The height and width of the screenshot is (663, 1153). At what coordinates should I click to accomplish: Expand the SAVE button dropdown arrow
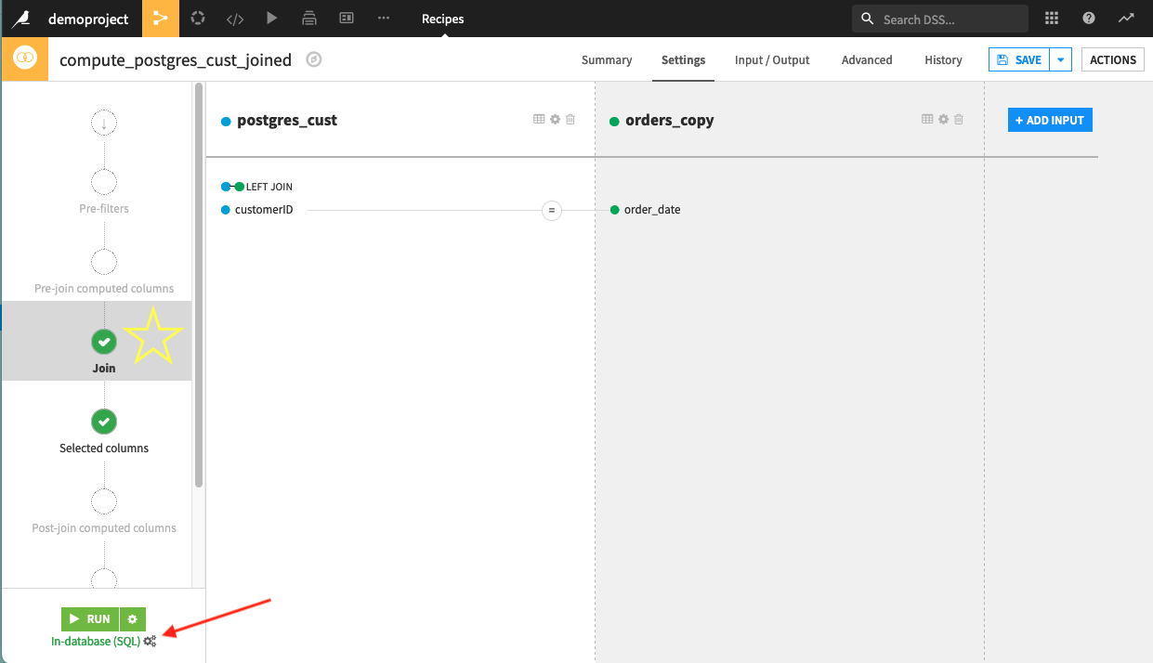pos(1060,58)
